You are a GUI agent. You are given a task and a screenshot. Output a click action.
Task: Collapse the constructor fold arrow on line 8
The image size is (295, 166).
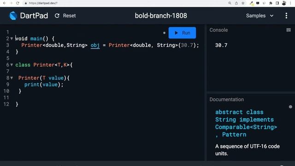click(12, 78)
